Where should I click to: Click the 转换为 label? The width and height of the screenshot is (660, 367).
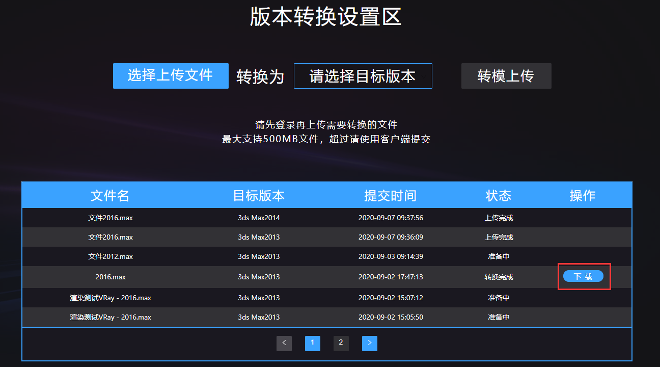[x=260, y=77]
